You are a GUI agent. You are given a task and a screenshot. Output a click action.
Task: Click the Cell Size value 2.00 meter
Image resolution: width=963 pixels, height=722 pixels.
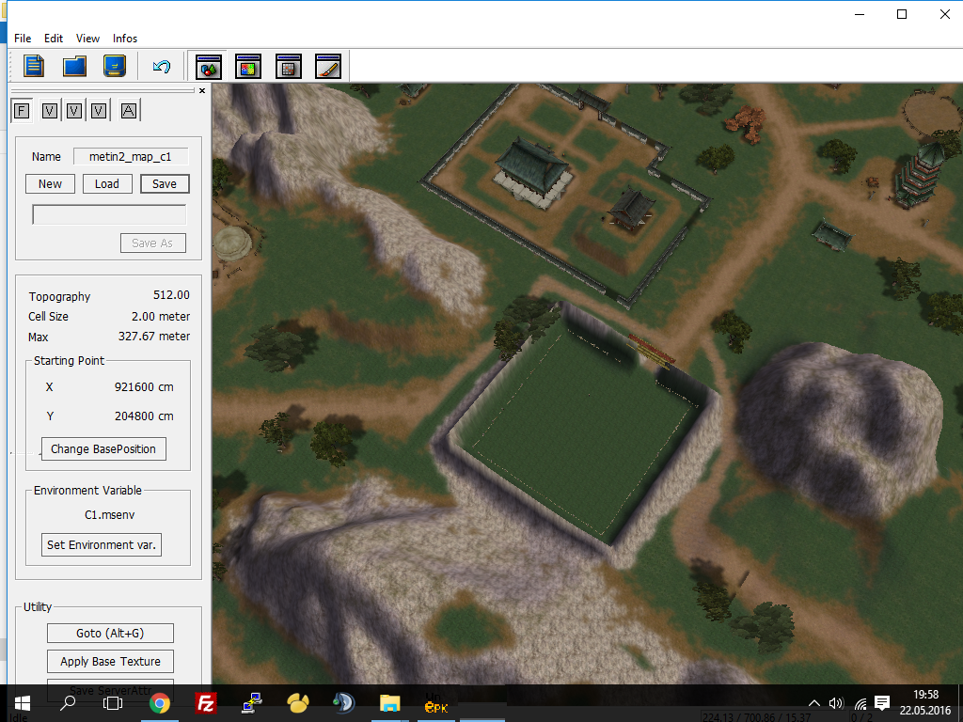(160, 316)
